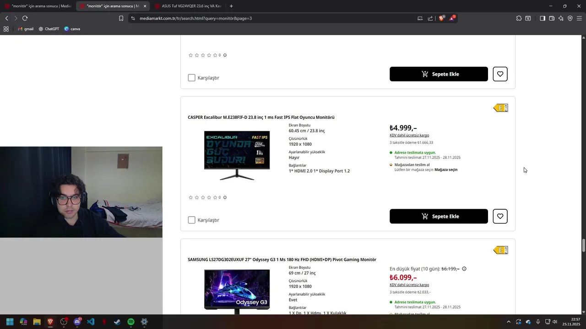Open Spotify from the taskbar

[131, 322]
